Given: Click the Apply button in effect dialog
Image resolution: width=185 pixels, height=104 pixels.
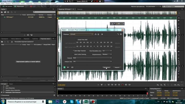Looking at the screenshot, I should [106, 67].
